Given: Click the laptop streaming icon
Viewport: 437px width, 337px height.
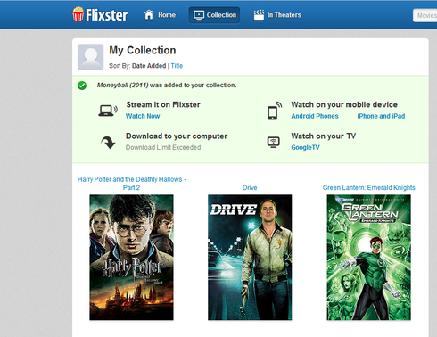Looking at the screenshot, I should pyautogui.click(x=108, y=111).
